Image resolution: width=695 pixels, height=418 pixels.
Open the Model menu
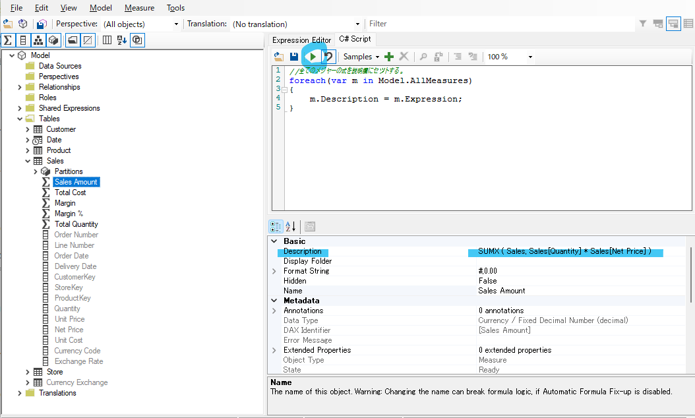[x=101, y=8]
